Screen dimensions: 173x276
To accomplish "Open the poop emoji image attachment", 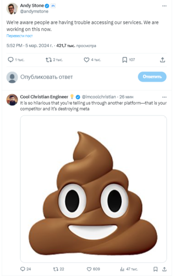I will pos(94,189).
